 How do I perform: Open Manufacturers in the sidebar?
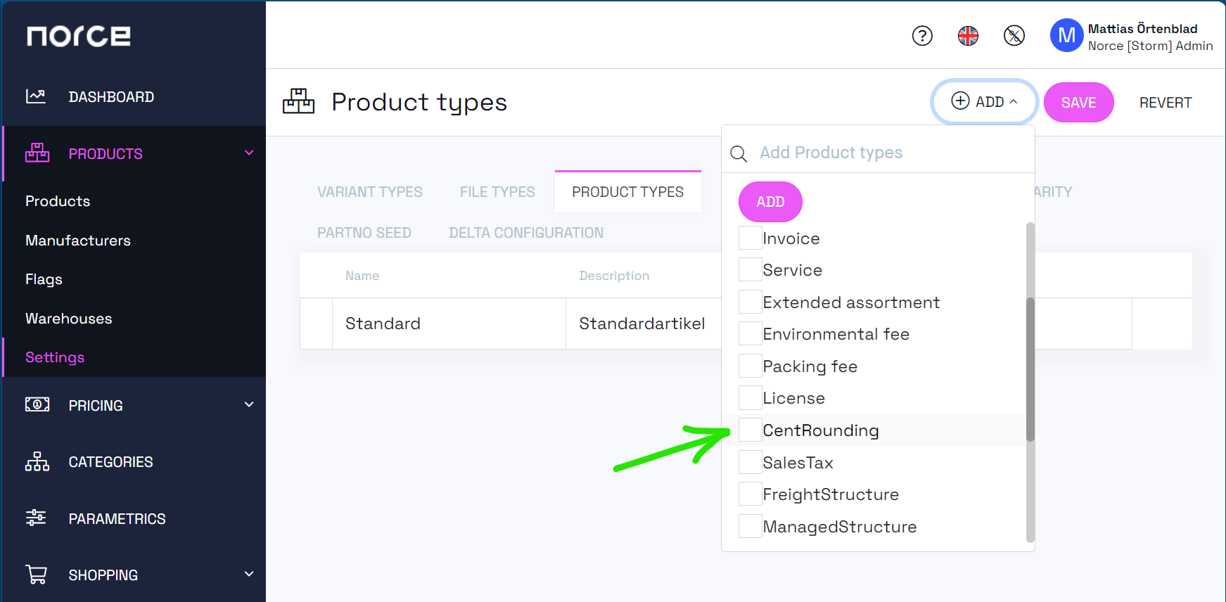(78, 241)
